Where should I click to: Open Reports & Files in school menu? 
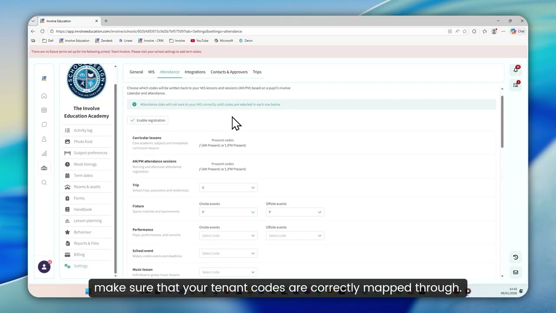(86, 243)
